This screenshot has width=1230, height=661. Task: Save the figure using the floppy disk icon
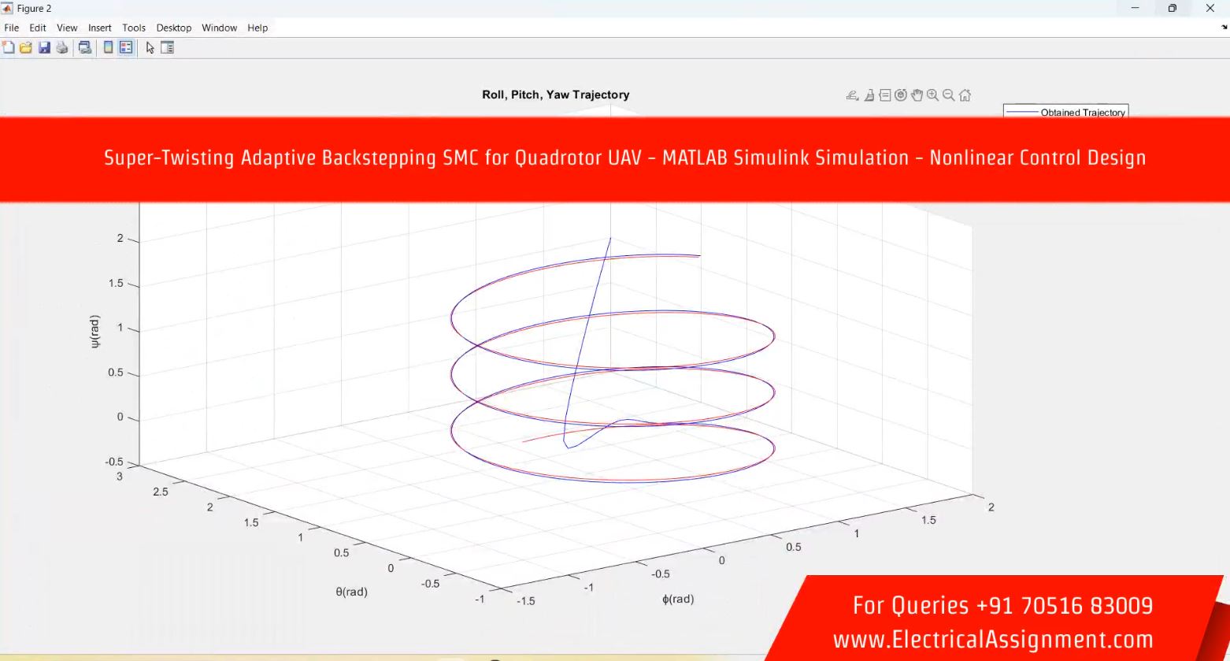[44, 47]
